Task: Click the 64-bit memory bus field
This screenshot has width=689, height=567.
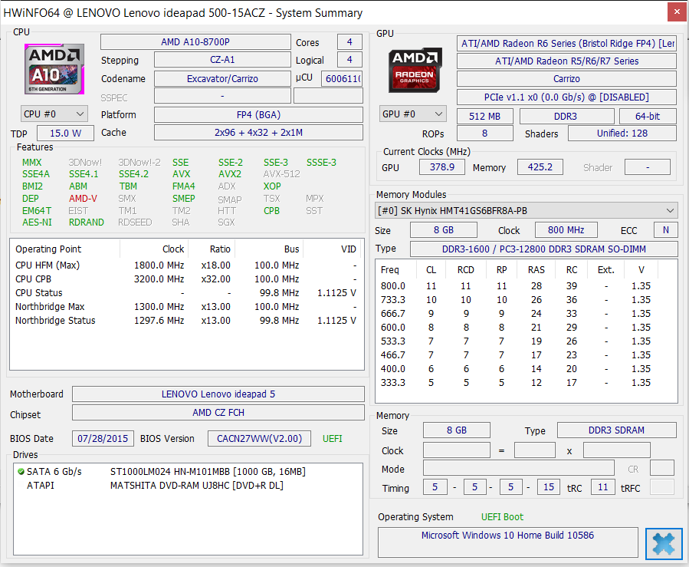Action: (x=648, y=116)
